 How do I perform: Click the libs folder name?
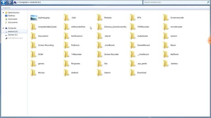tap(106, 64)
